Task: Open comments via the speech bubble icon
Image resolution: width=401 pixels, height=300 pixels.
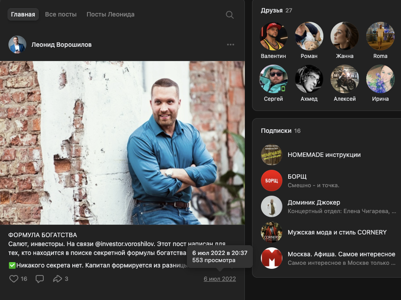Action: (x=40, y=279)
